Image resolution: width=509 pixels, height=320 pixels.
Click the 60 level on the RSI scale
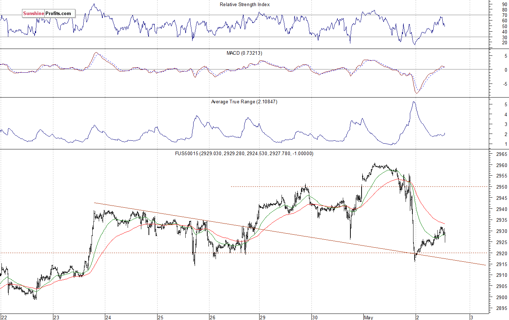click(x=504, y=21)
